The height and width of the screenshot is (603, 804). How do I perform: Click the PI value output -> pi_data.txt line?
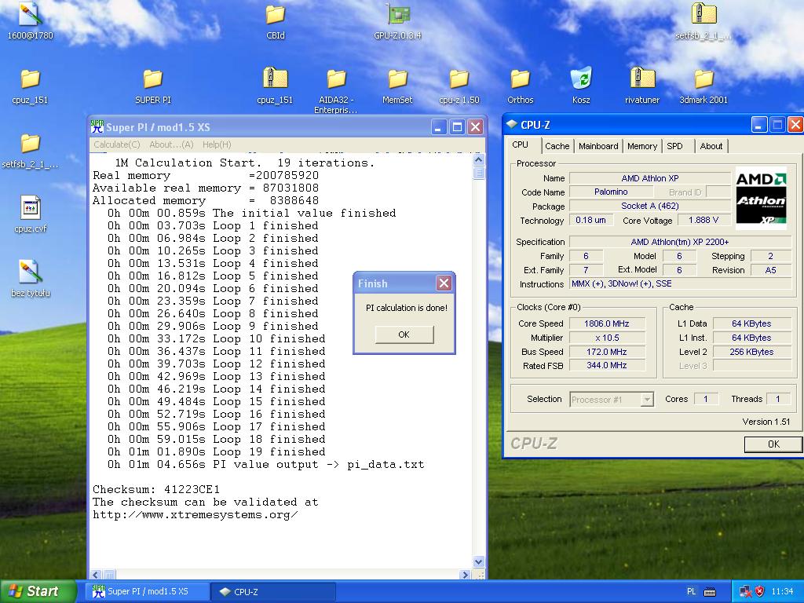click(x=265, y=464)
